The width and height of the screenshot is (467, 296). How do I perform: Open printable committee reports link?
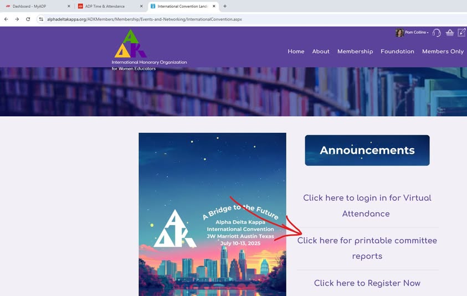[367, 248]
